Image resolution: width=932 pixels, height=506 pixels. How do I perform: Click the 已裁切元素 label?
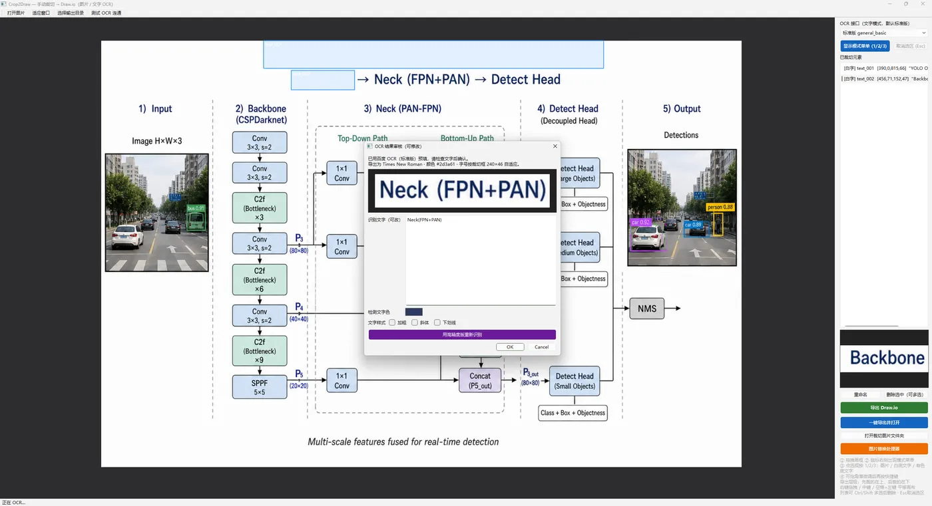pos(851,57)
